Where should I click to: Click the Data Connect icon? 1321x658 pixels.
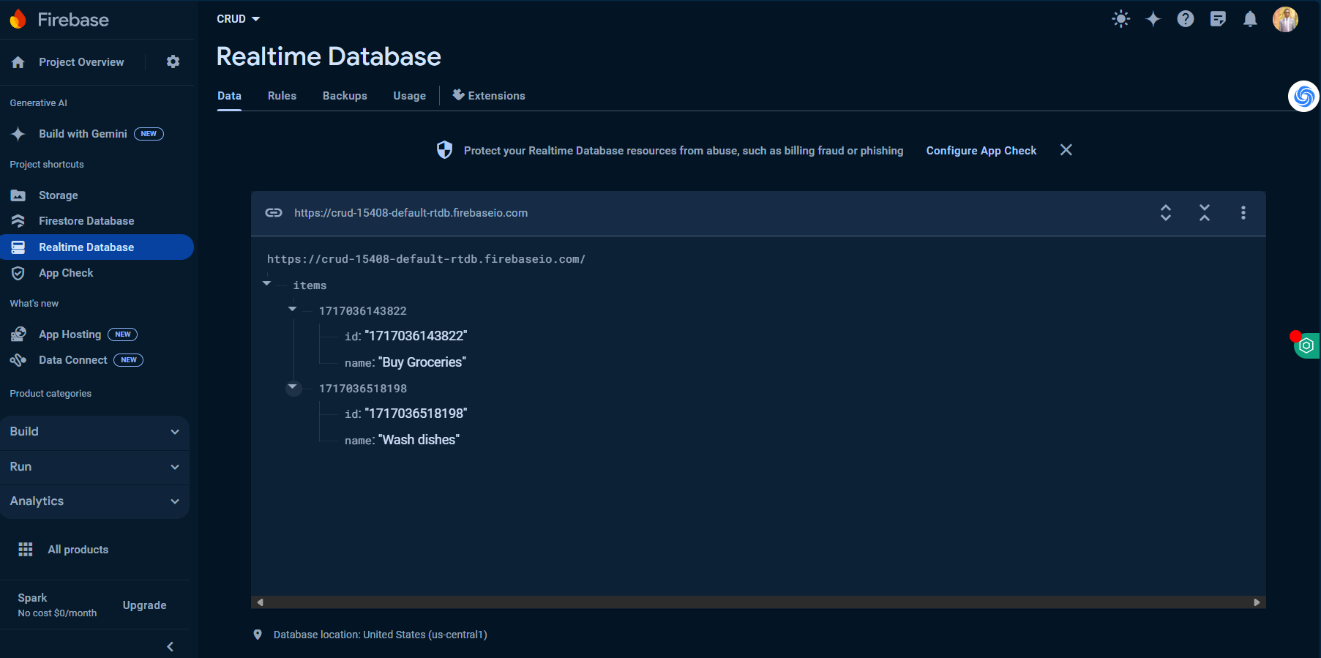coord(18,360)
